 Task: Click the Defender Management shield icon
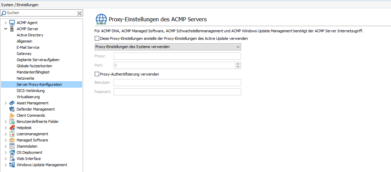pyautogui.click(x=12, y=109)
